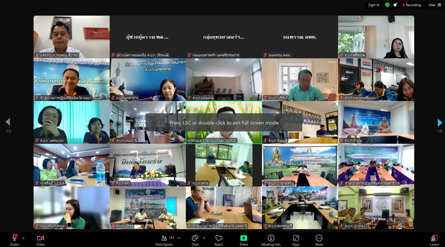
Task: Select the ส.ป.ก.จันทบุรี video tile
Action: coord(300,122)
